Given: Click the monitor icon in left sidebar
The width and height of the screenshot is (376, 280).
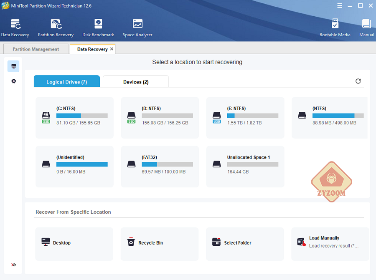Looking at the screenshot, I should [13, 66].
